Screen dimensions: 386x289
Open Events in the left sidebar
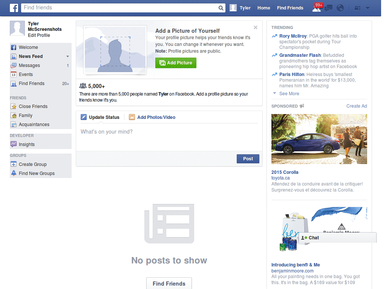[x=41, y=75]
